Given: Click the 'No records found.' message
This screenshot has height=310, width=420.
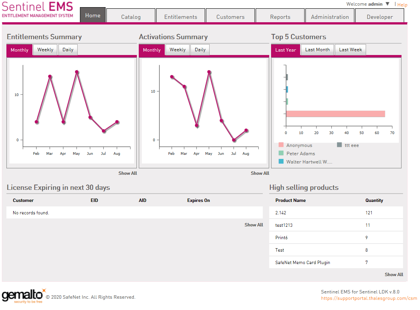Looking at the screenshot, I should [31, 213].
